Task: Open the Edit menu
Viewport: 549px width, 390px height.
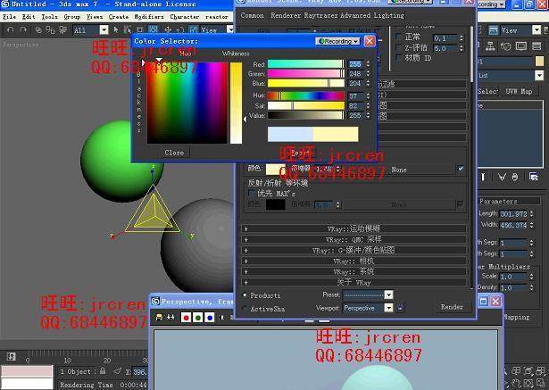Action: tap(29, 16)
